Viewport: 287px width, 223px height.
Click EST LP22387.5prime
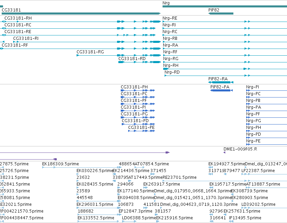258,171
